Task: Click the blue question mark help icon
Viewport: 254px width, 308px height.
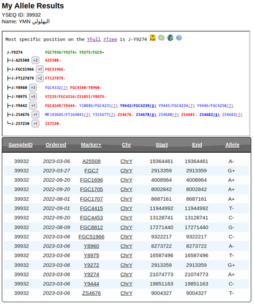Action: coord(179,38)
